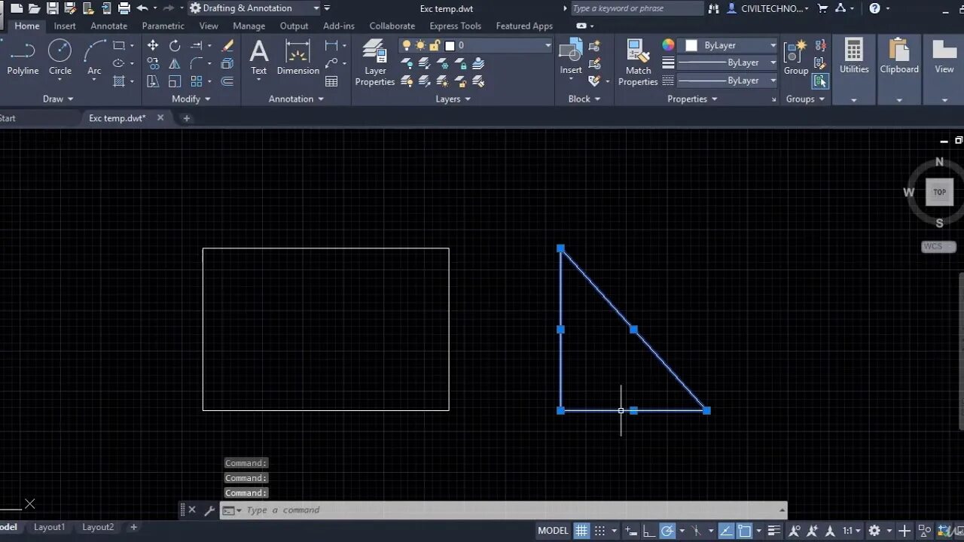Expand the Modify panel
The height and width of the screenshot is (542, 964).
pos(191,99)
